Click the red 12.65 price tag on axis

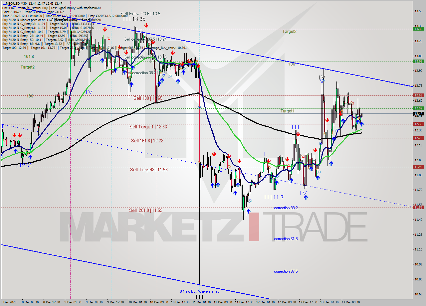point(418,95)
